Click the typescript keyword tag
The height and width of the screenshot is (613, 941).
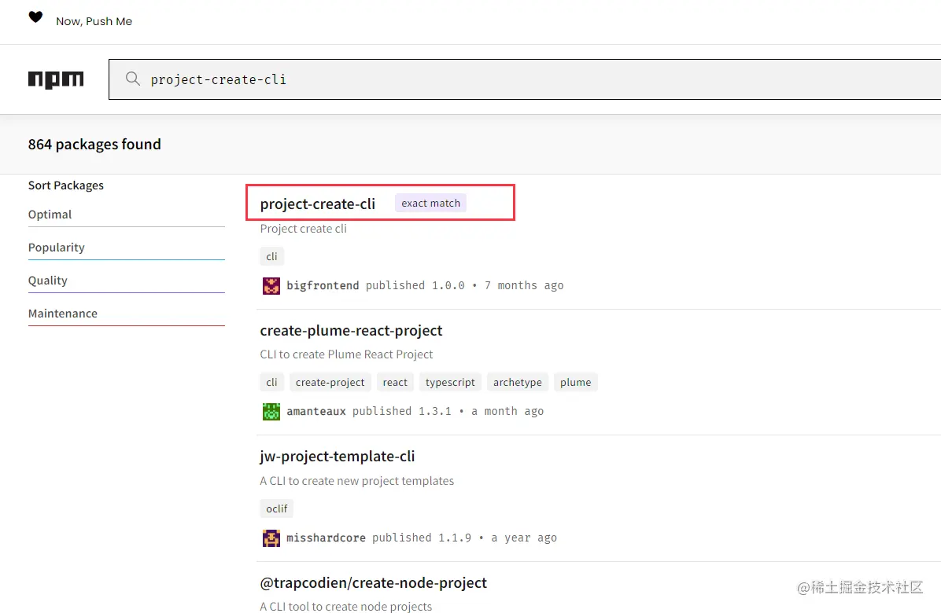[x=450, y=382]
